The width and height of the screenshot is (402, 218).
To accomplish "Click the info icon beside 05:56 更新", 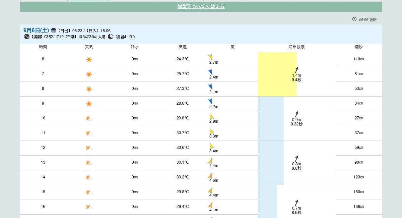I will click(354, 19).
